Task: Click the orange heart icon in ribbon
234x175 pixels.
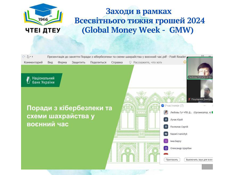Action: tap(185, 62)
